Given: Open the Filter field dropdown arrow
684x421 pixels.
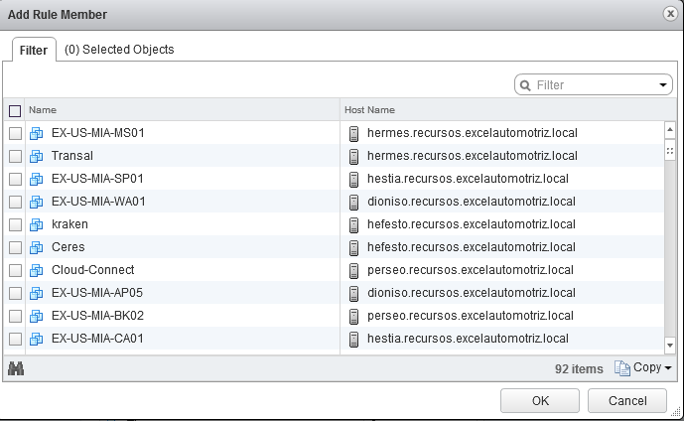Looking at the screenshot, I should click(663, 85).
